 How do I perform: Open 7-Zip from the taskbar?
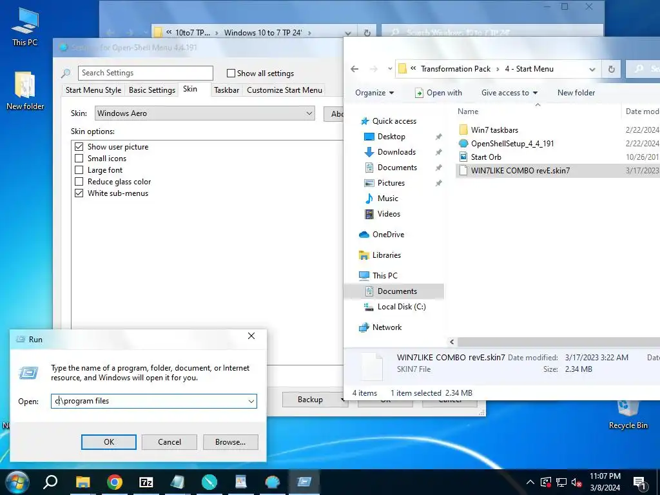click(146, 482)
